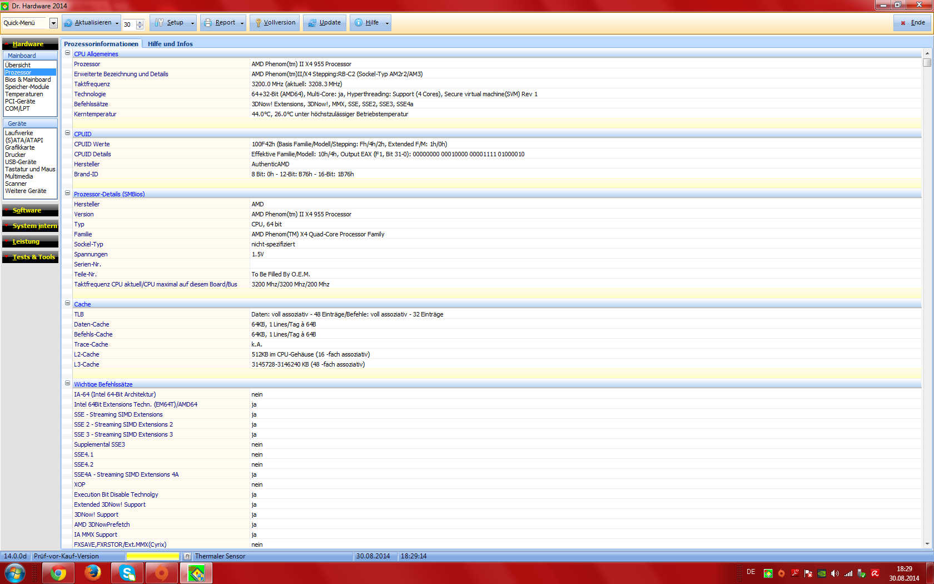
Task: Switch to Hilfe und Infos tab
Action: (x=170, y=44)
